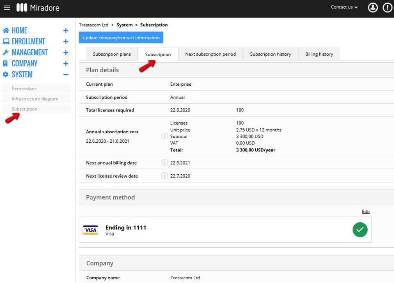The width and height of the screenshot is (394, 283).
Task: Click the 22.6.2020 - 21.6.2021 period text
Action: click(x=108, y=141)
